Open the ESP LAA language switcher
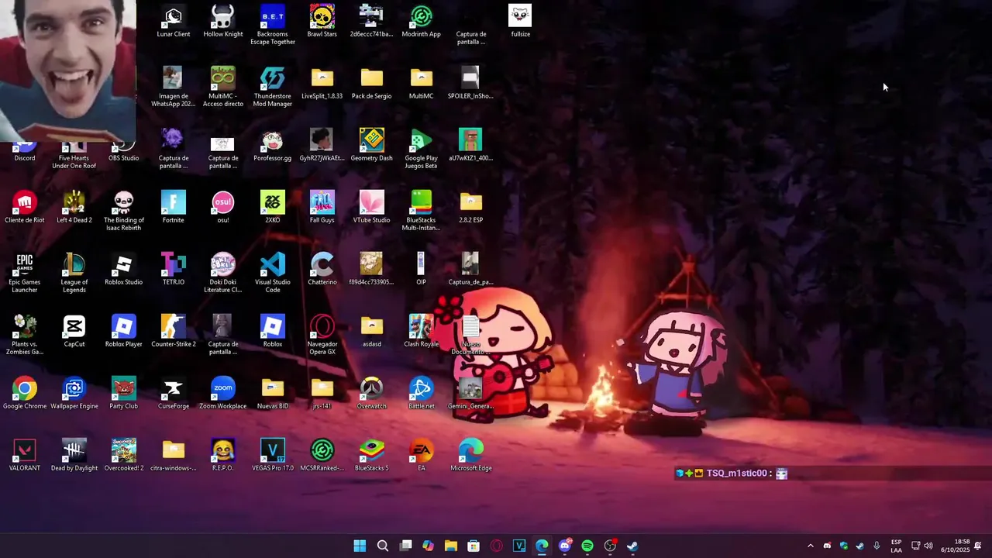This screenshot has width=992, height=558. pyautogui.click(x=896, y=546)
